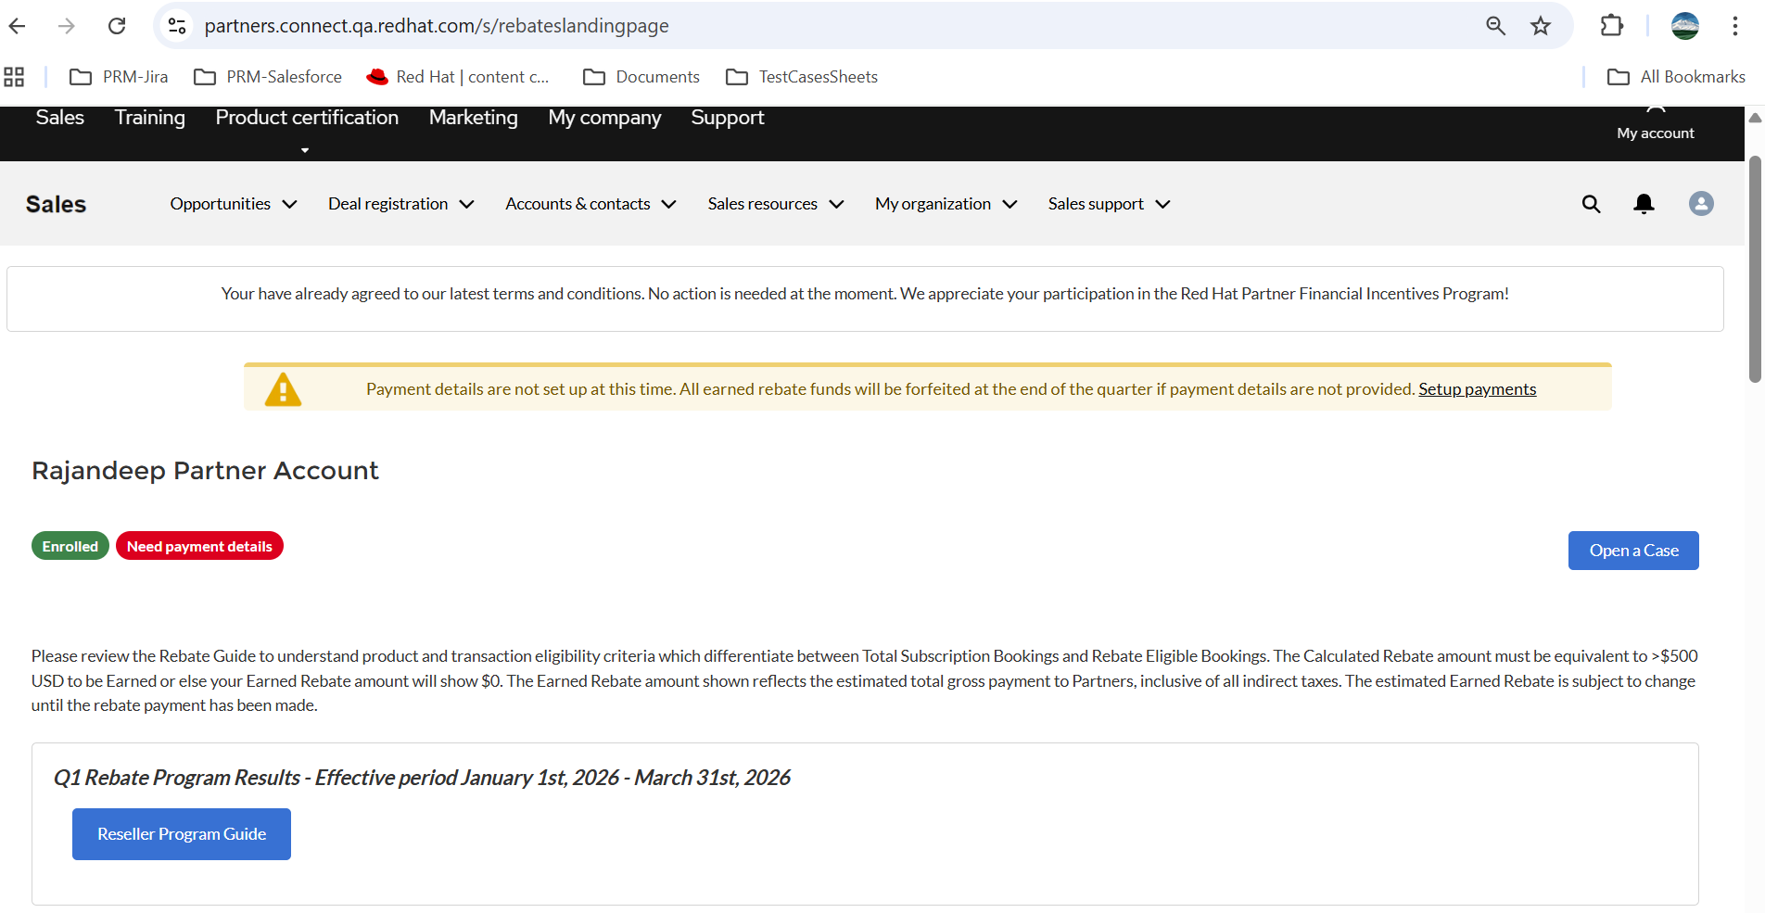This screenshot has height=913, width=1765.
Task: Open the Training top menu item
Action: 150,118
